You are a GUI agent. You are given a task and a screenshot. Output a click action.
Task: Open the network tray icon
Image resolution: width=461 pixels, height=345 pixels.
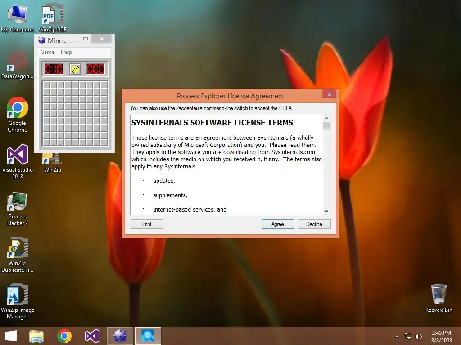pos(408,336)
